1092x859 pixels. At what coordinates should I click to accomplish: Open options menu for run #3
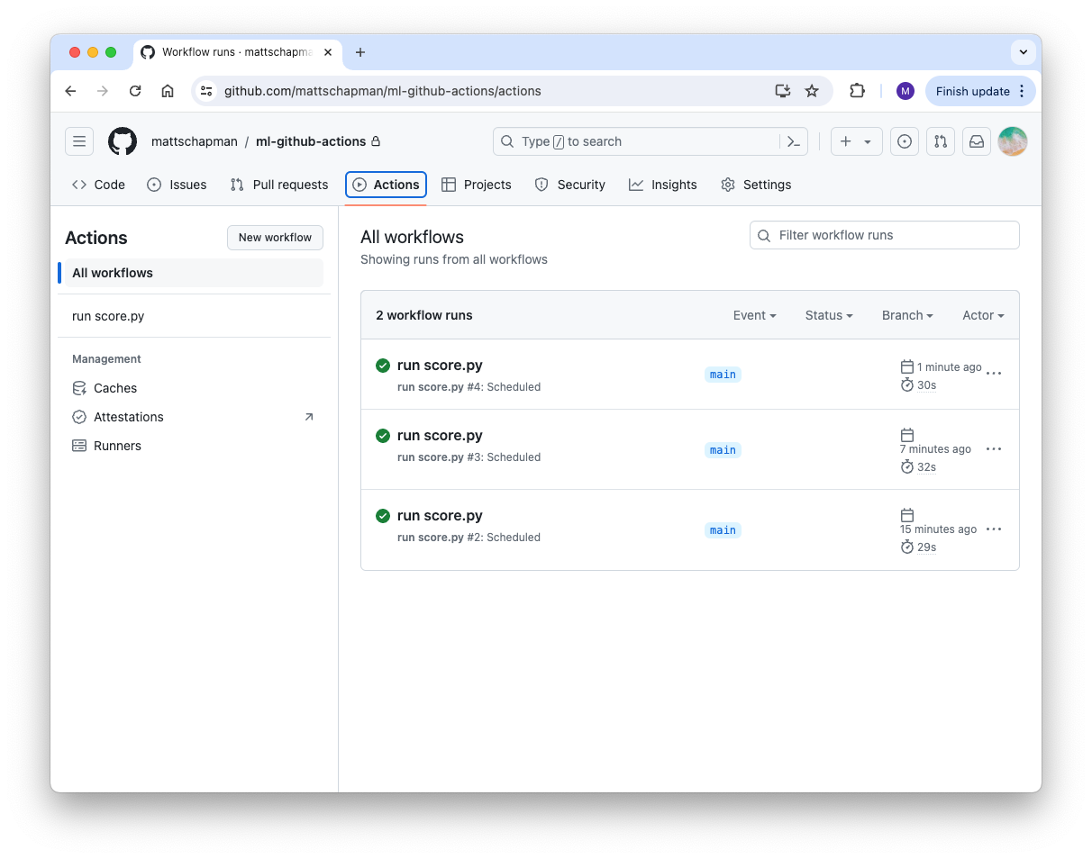994,449
